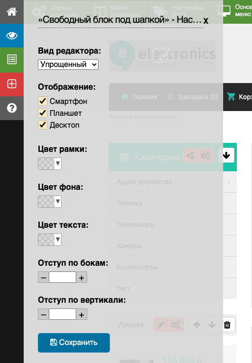Increase Отступ по вертикали with plus

coord(81,315)
